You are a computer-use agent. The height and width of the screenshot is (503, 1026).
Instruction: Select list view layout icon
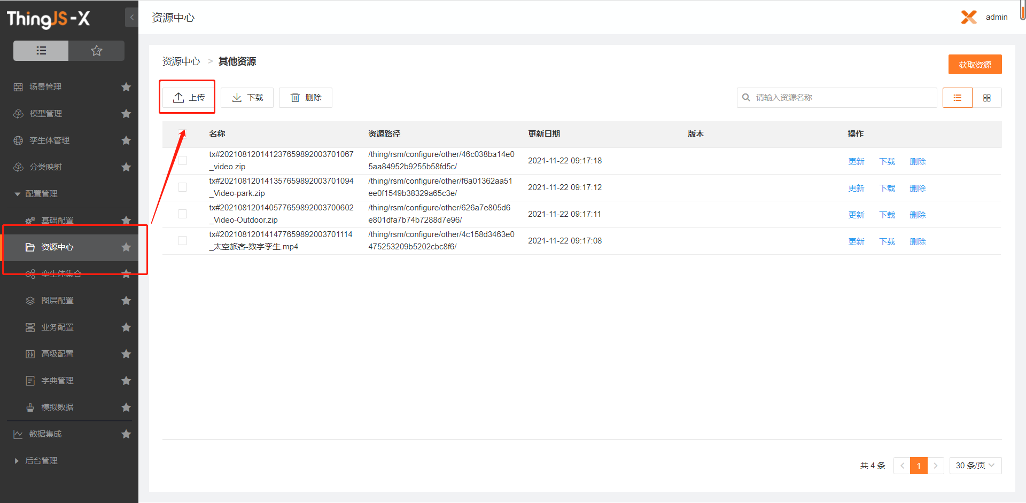957,98
